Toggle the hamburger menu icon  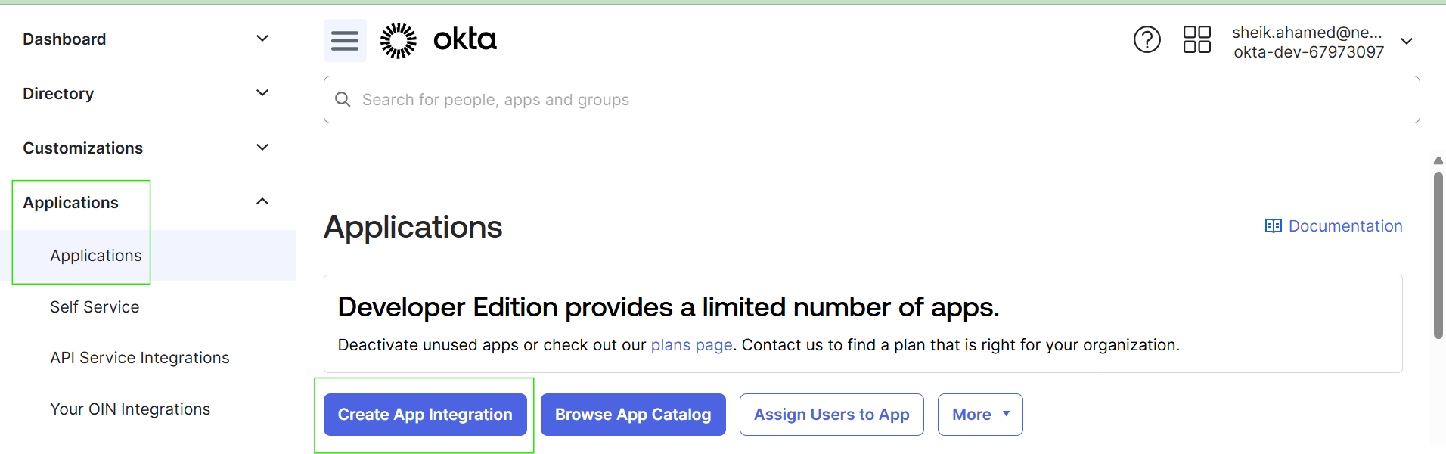pyautogui.click(x=345, y=40)
